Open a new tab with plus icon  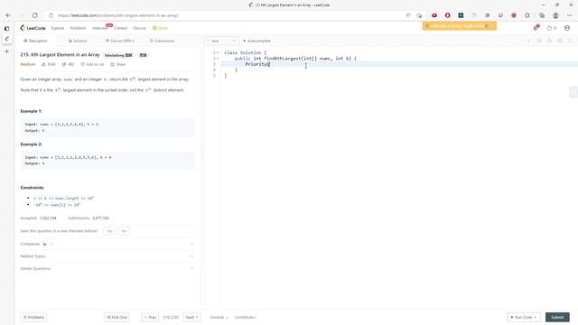6,51
